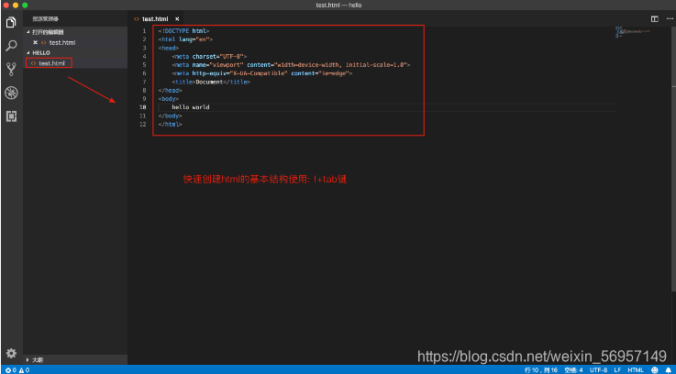Open the Manage gear menu
The height and width of the screenshot is (374, 676).
[x=11, y=353]
